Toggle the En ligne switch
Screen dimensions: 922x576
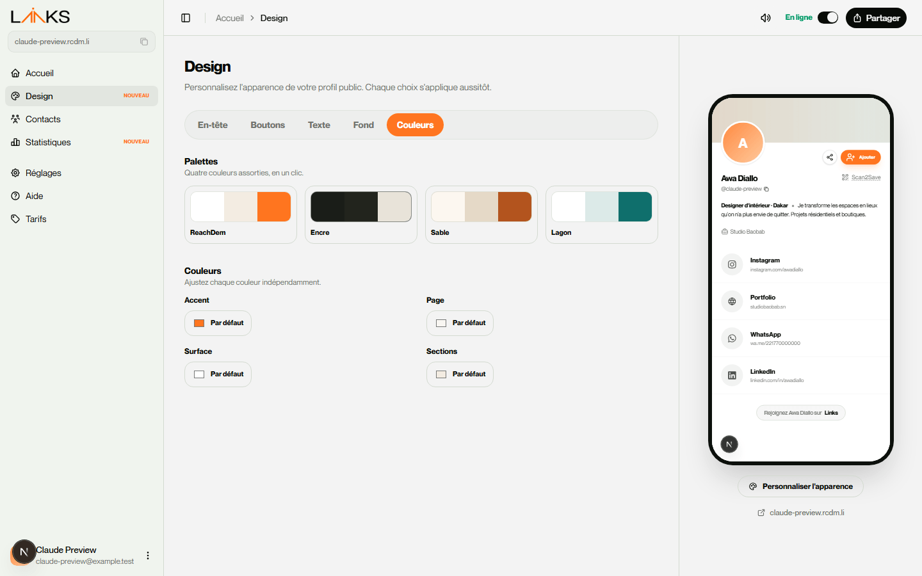tap(828, 18)
